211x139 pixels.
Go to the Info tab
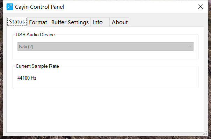pos(100,22)
